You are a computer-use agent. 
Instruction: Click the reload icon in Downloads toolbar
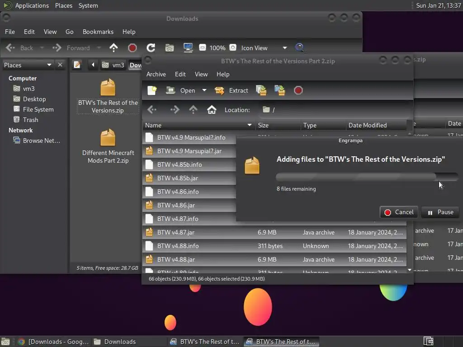pos(151,48)
